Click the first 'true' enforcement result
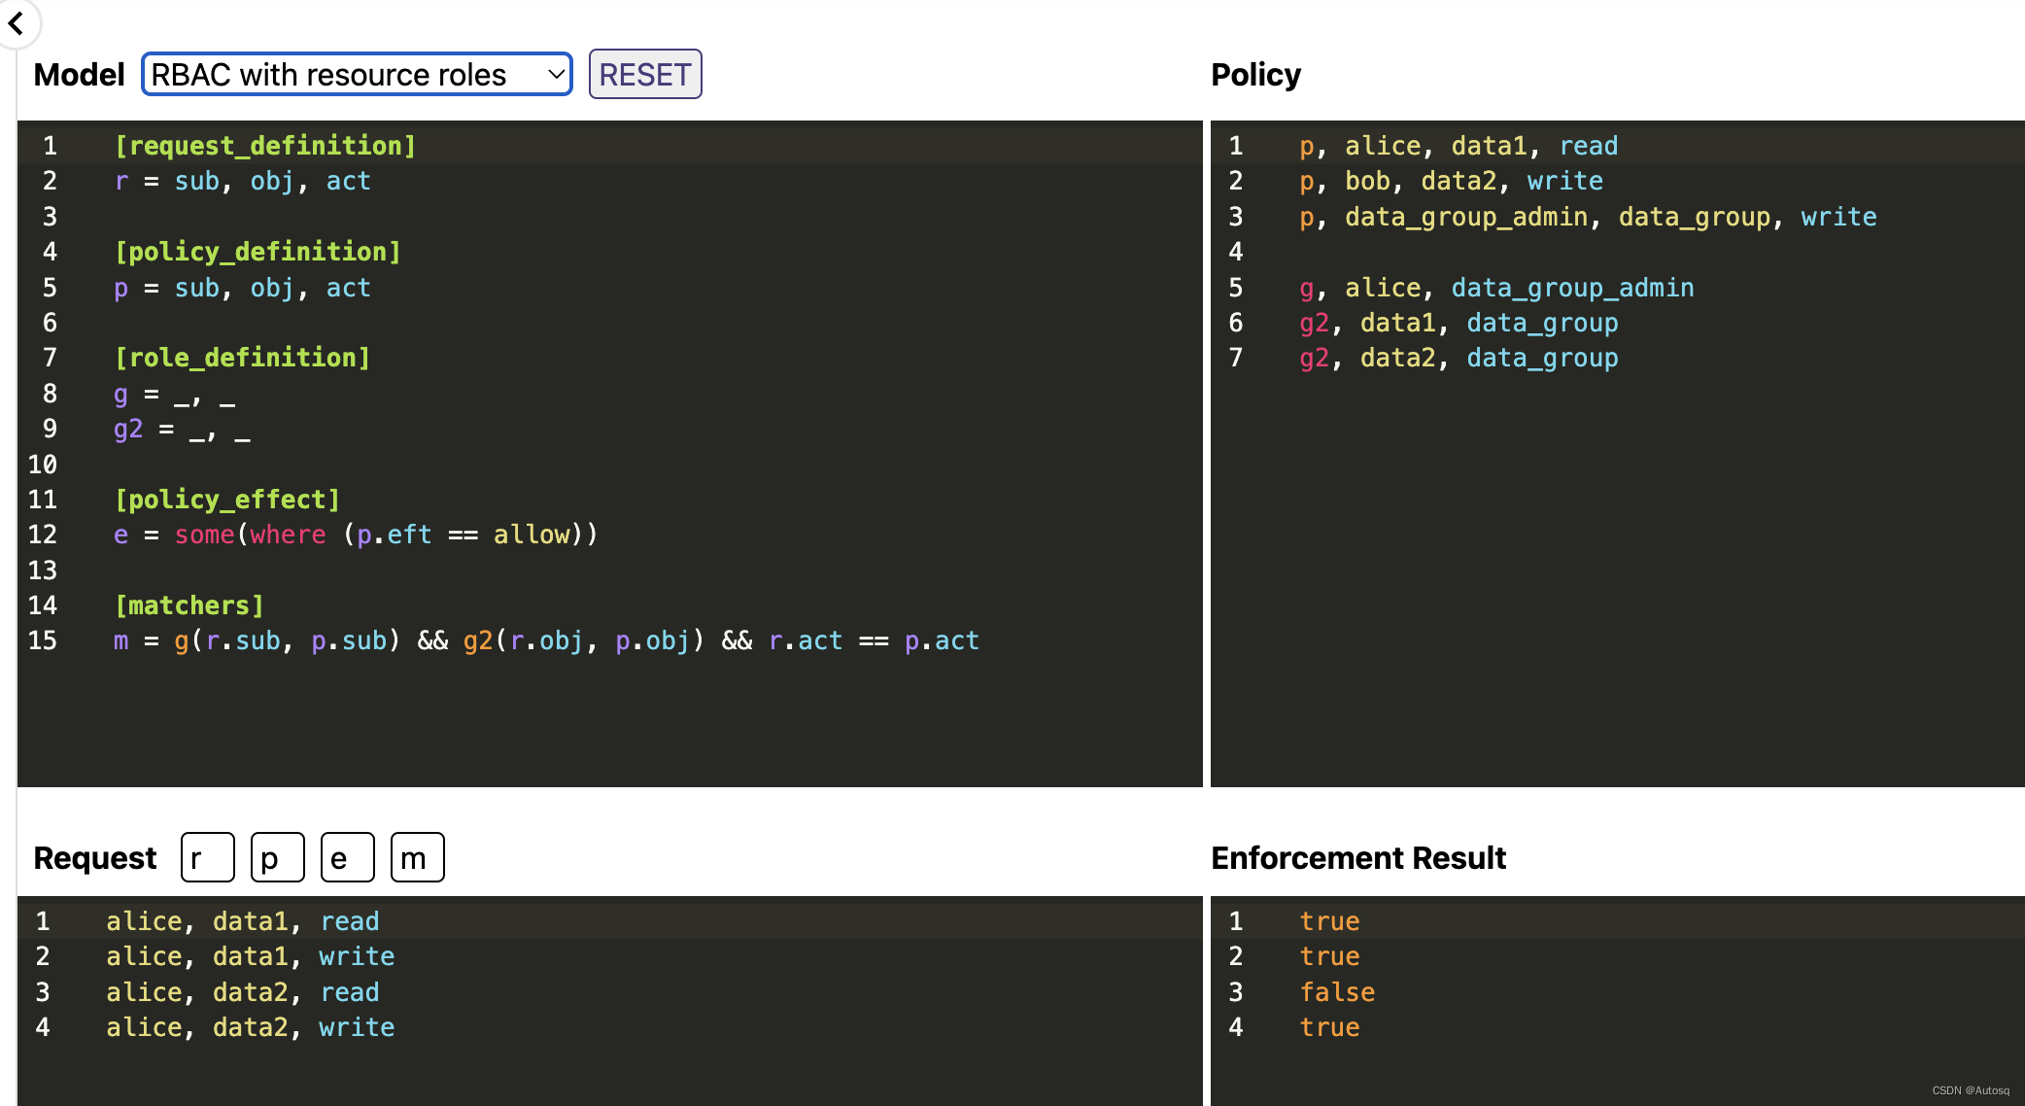 click(1329, 921)
